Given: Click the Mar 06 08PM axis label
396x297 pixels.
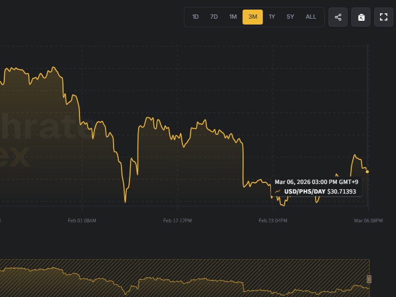Looking at the screenshot, I should 368,221.
